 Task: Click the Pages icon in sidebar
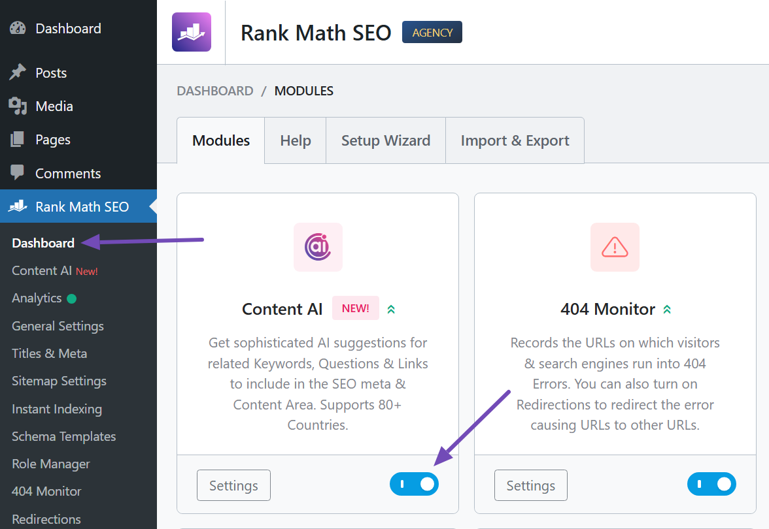18,140
